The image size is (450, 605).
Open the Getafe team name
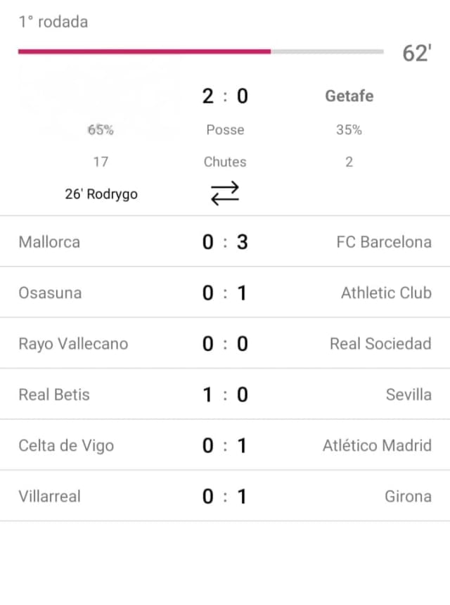coord(349,96)
